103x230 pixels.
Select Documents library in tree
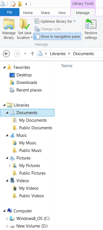click(x=27, y=113)
